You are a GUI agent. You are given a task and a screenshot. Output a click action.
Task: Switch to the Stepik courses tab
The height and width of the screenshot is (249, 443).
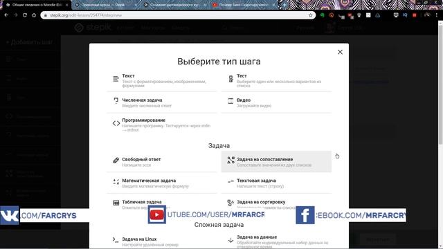tap(106, 5)
